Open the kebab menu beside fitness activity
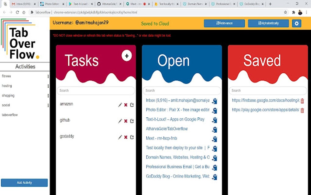311x195 pixels. coord(48,76)
